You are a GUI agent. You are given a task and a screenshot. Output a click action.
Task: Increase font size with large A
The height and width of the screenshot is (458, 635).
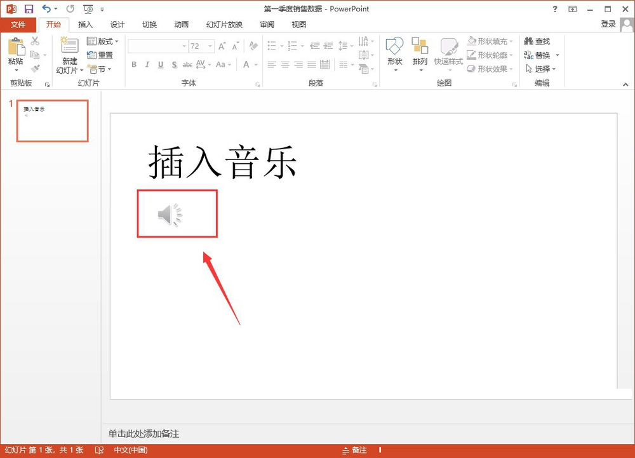click(222, 46)
